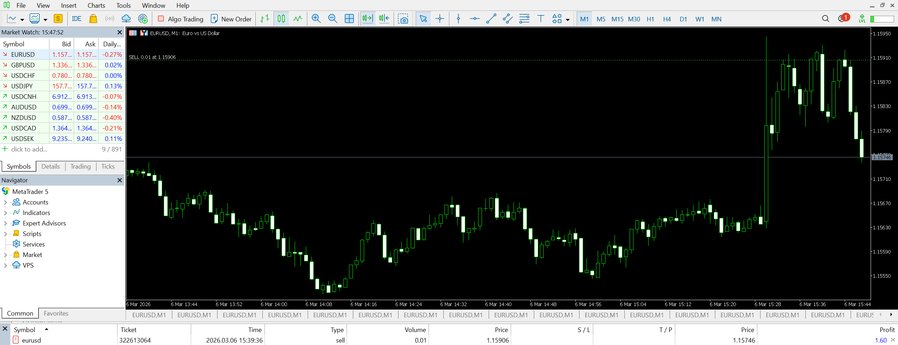Open the templates dropdown arrow
The height and width of the screenshot is (345, 898).
45,20
